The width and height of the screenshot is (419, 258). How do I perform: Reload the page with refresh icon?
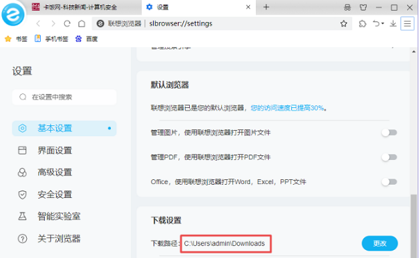67,24
